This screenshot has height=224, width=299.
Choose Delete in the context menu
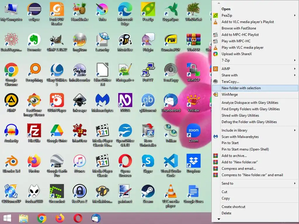255,213
